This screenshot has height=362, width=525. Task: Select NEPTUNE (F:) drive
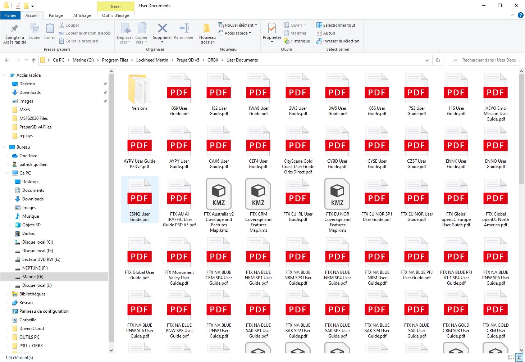[x=35, y=268]
